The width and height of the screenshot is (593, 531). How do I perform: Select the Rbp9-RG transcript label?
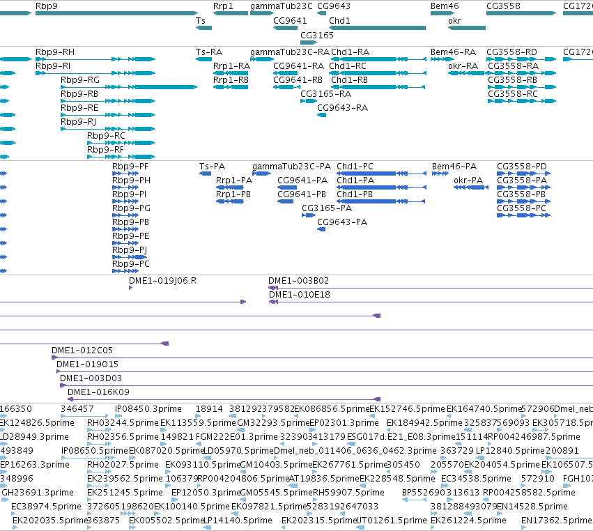[x=80, y=80]
